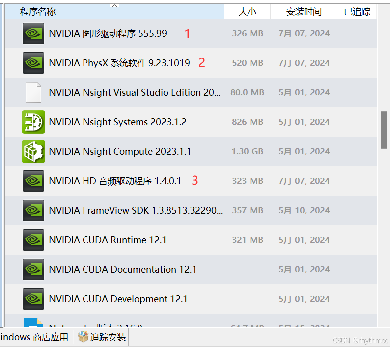
Task: Sort by 安装时间 column header
Action: 304,11
